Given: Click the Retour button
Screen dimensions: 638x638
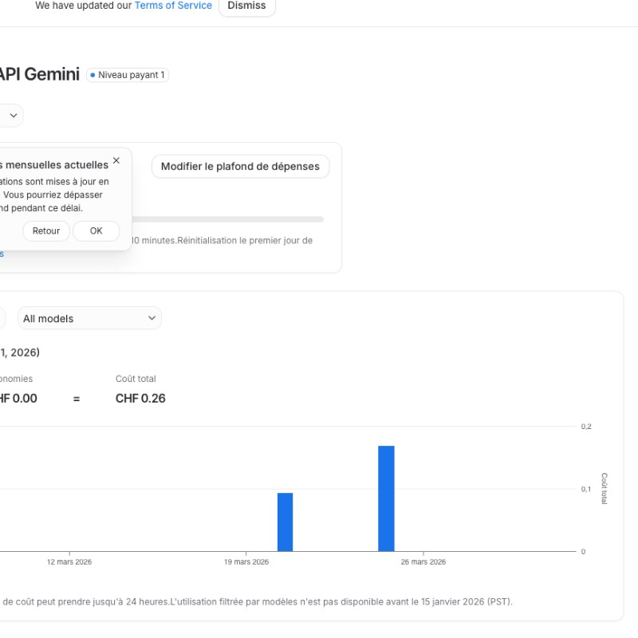Looking at the screenshot, I should point(46,231).
